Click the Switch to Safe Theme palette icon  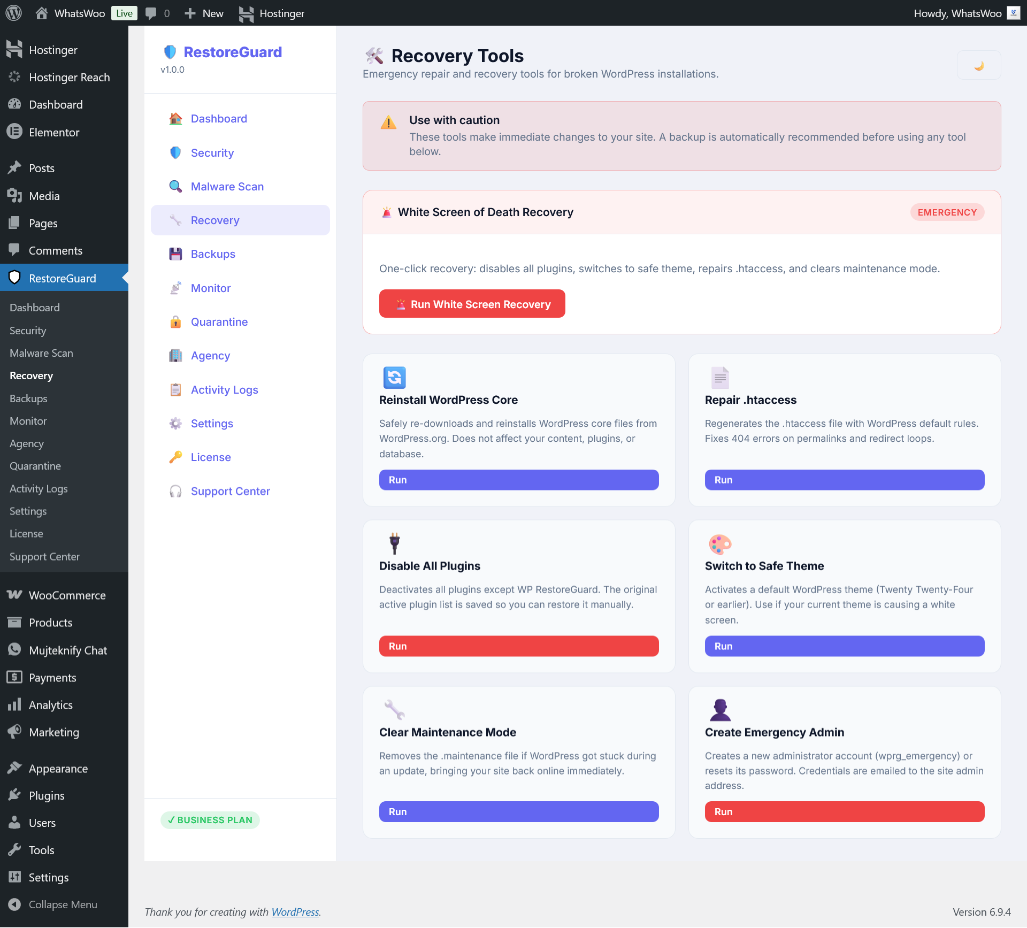720,544
